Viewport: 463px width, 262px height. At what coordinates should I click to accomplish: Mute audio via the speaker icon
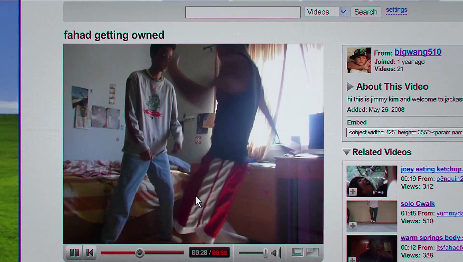pos(276,252)
